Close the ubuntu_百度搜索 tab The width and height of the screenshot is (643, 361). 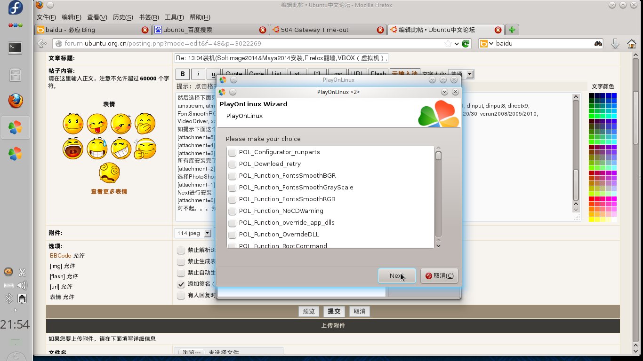coord(263,30)
